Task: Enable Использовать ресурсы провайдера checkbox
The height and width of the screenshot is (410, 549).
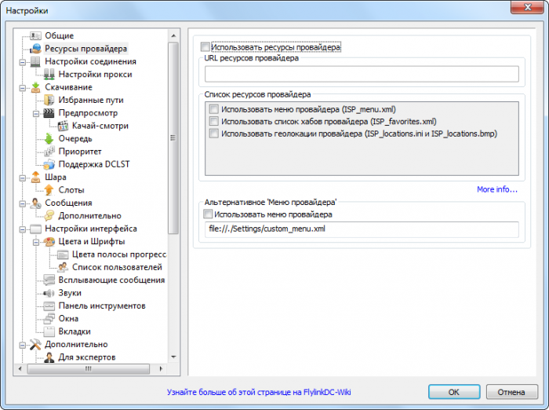Action: point(205,47)
